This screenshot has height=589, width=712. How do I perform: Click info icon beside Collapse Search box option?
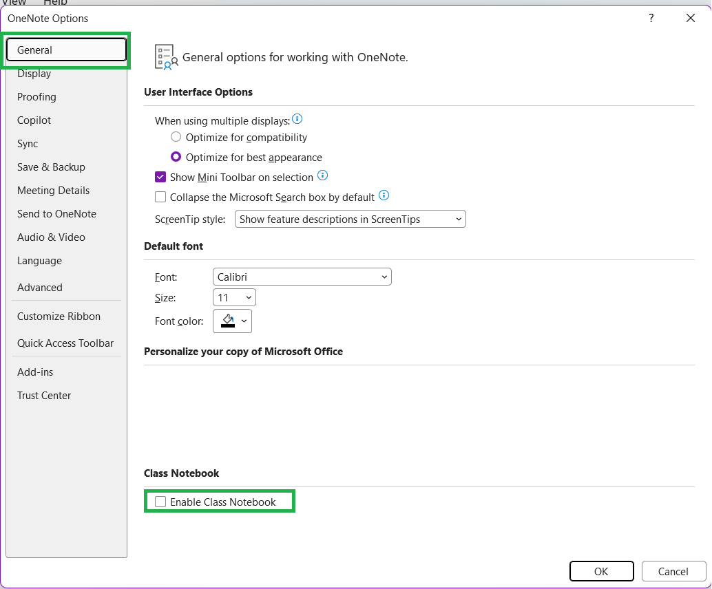click(384, 195)
